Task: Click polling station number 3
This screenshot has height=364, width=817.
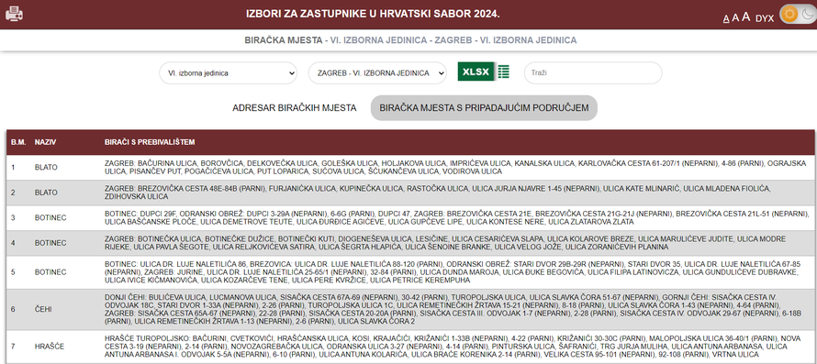Action: pyautogui.click(x=13, y=217)
